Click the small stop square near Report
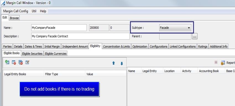Viewport: 235px width, 106px height. point(216,62)
